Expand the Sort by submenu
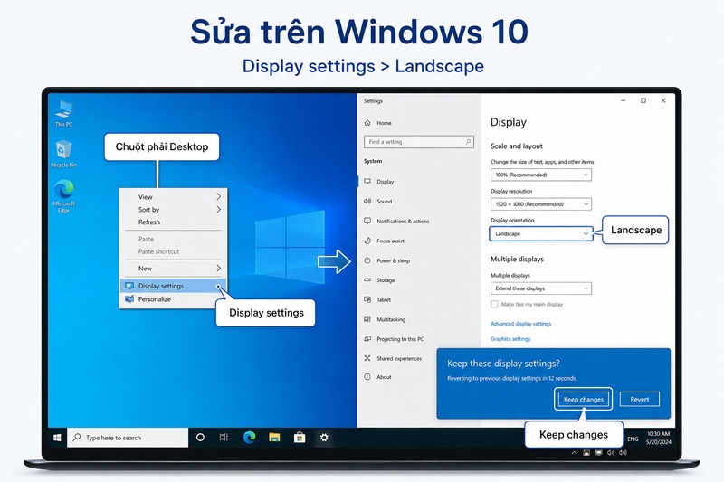 click(173, 210)
